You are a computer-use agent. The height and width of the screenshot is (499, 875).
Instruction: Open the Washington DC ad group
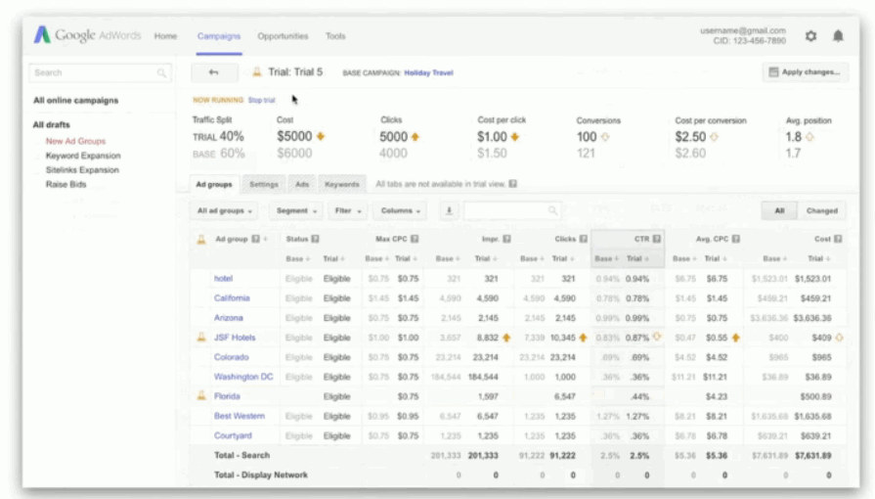[243, 377]
